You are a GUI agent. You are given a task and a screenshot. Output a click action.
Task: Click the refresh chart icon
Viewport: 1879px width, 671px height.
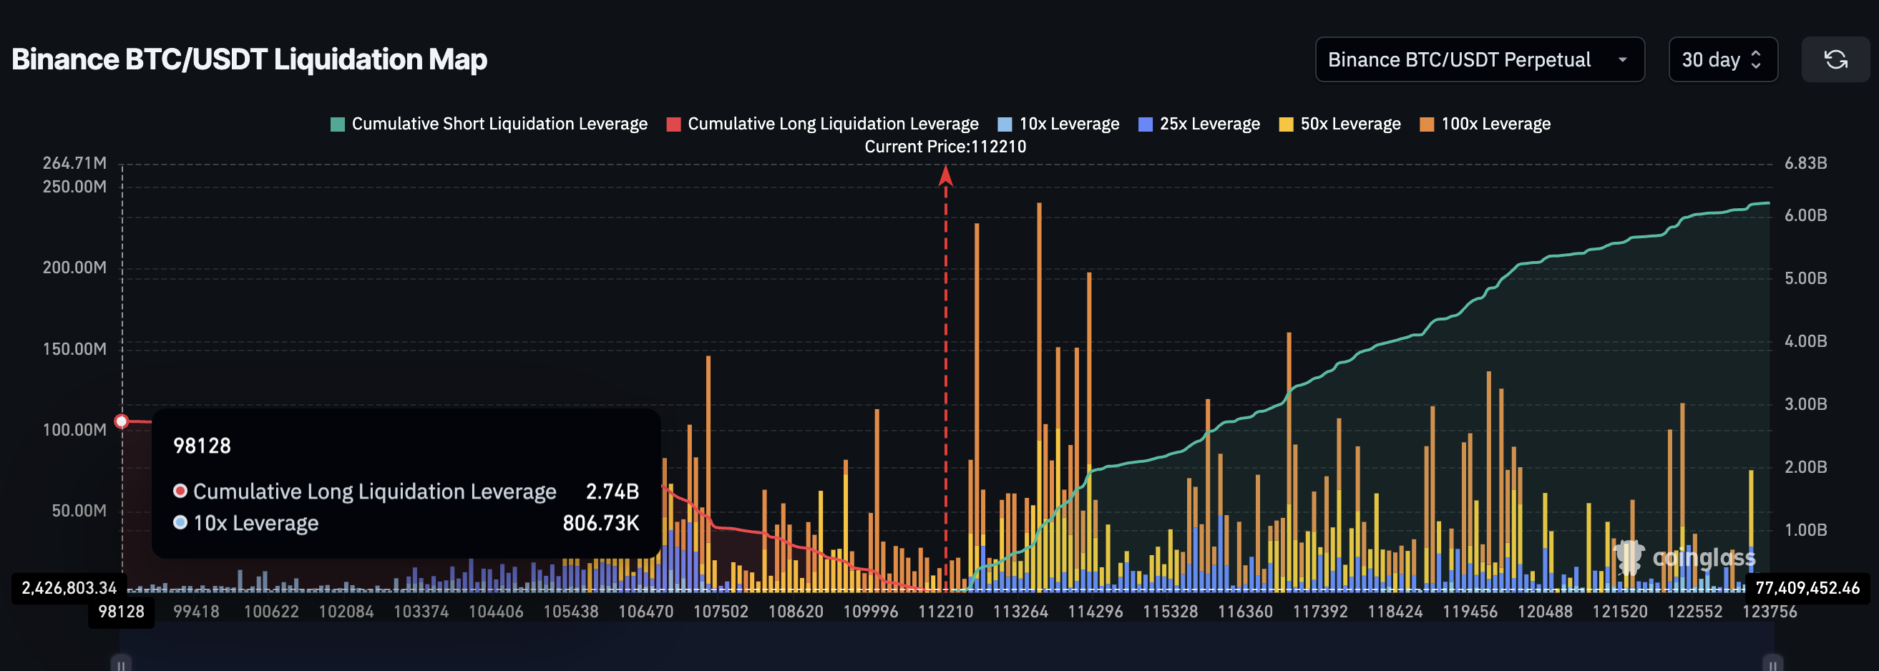[1836, 61]
